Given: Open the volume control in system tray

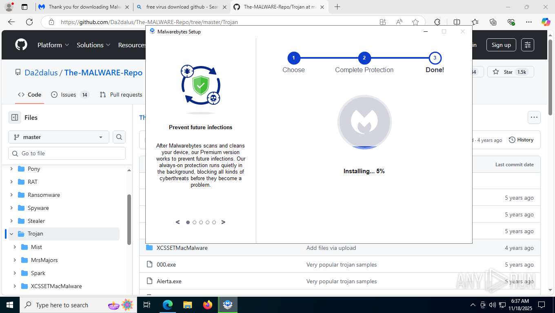Looking at the screenshot, I should pyautogui.click(x=493, y=305).
